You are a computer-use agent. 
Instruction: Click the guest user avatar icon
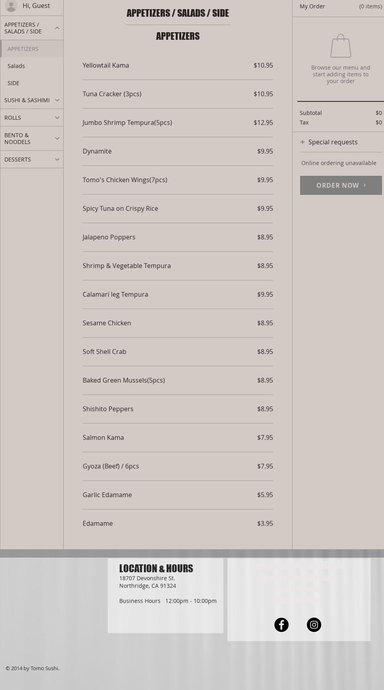pos(11,6)
